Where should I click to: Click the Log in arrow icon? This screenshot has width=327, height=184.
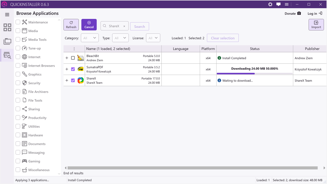(320, 13)
